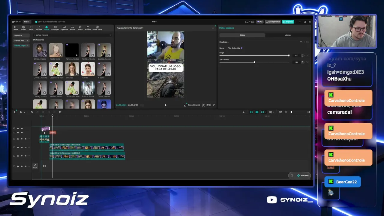This screenshot has width=384, height=216.
Task: Open the Preenchimento fit mode selector
Action: coord(194,105)
